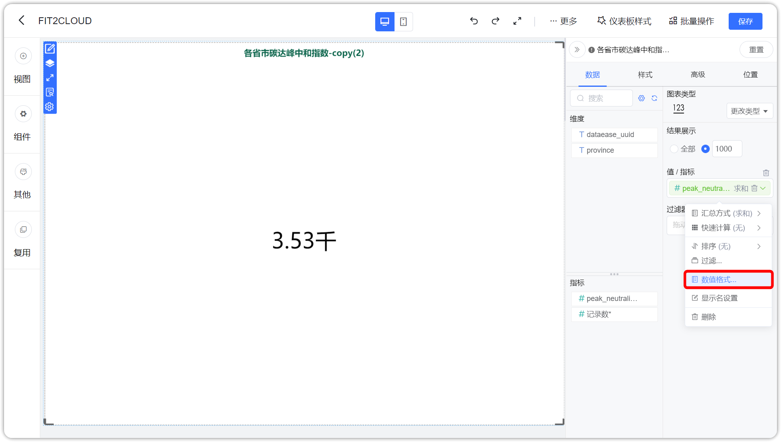The image size is (781, 442).
Task: Expand 排序 (无) submenu
Action: point(728,246)
